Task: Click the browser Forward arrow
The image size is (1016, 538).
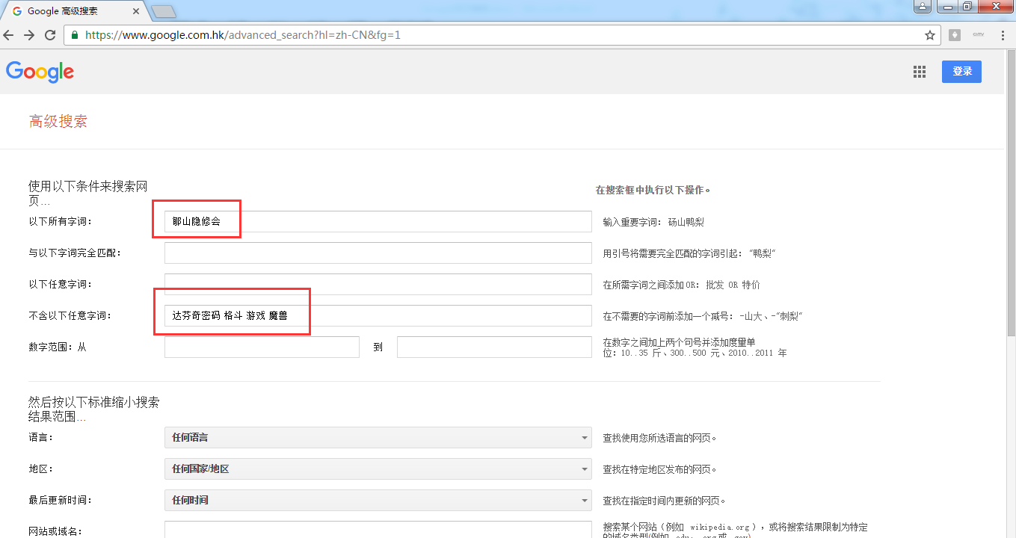Action: point(29,35)
